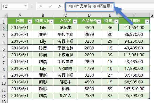Select column D header

pos(89,15)
